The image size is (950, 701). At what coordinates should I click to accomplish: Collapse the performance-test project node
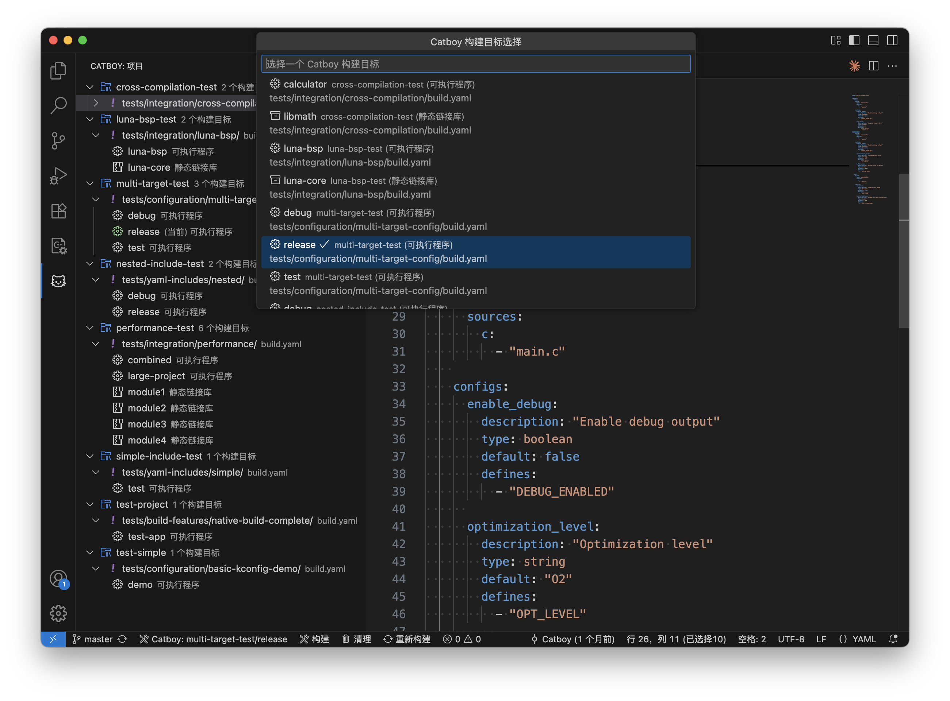click(90, 328)
